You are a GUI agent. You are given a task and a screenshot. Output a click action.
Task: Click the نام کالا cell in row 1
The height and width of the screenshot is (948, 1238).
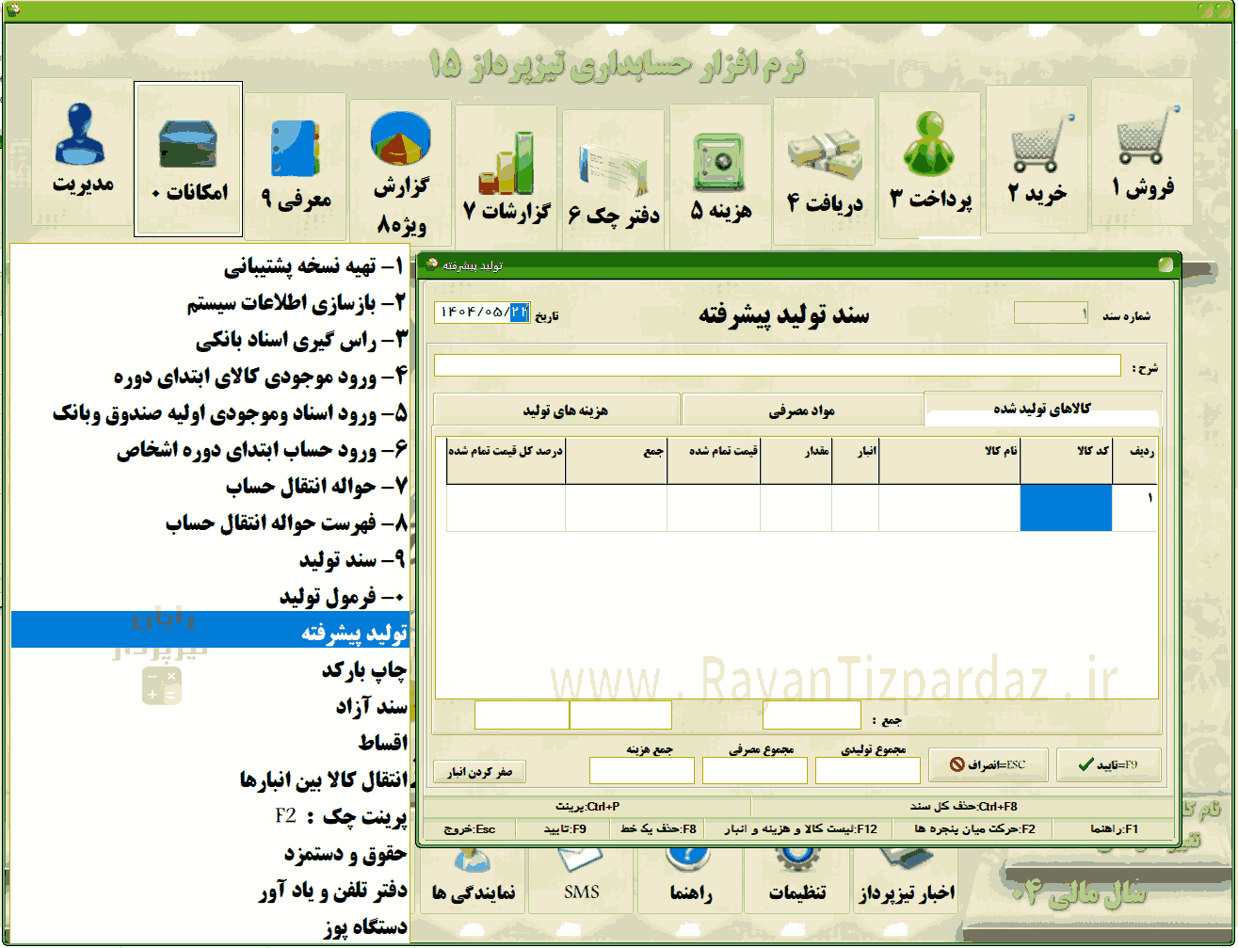coord(950,507)
